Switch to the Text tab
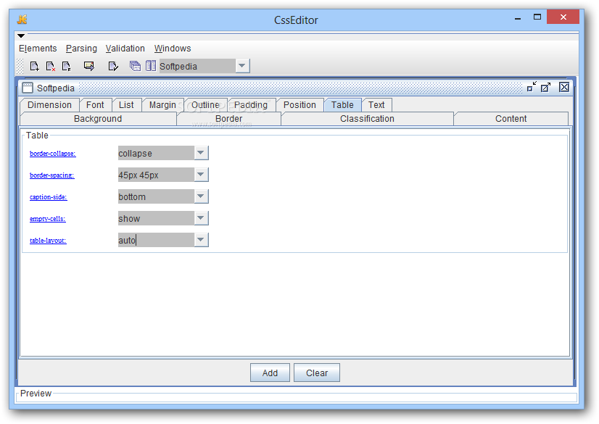The width and height of the screenshot is (599, 424). 376,105
